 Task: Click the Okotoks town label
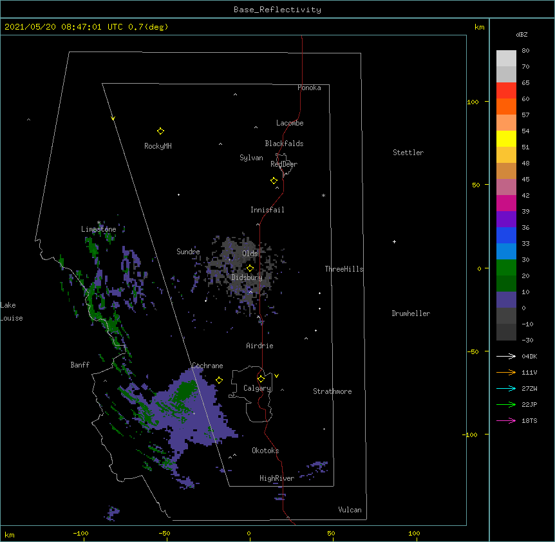[x=265, y=451]
